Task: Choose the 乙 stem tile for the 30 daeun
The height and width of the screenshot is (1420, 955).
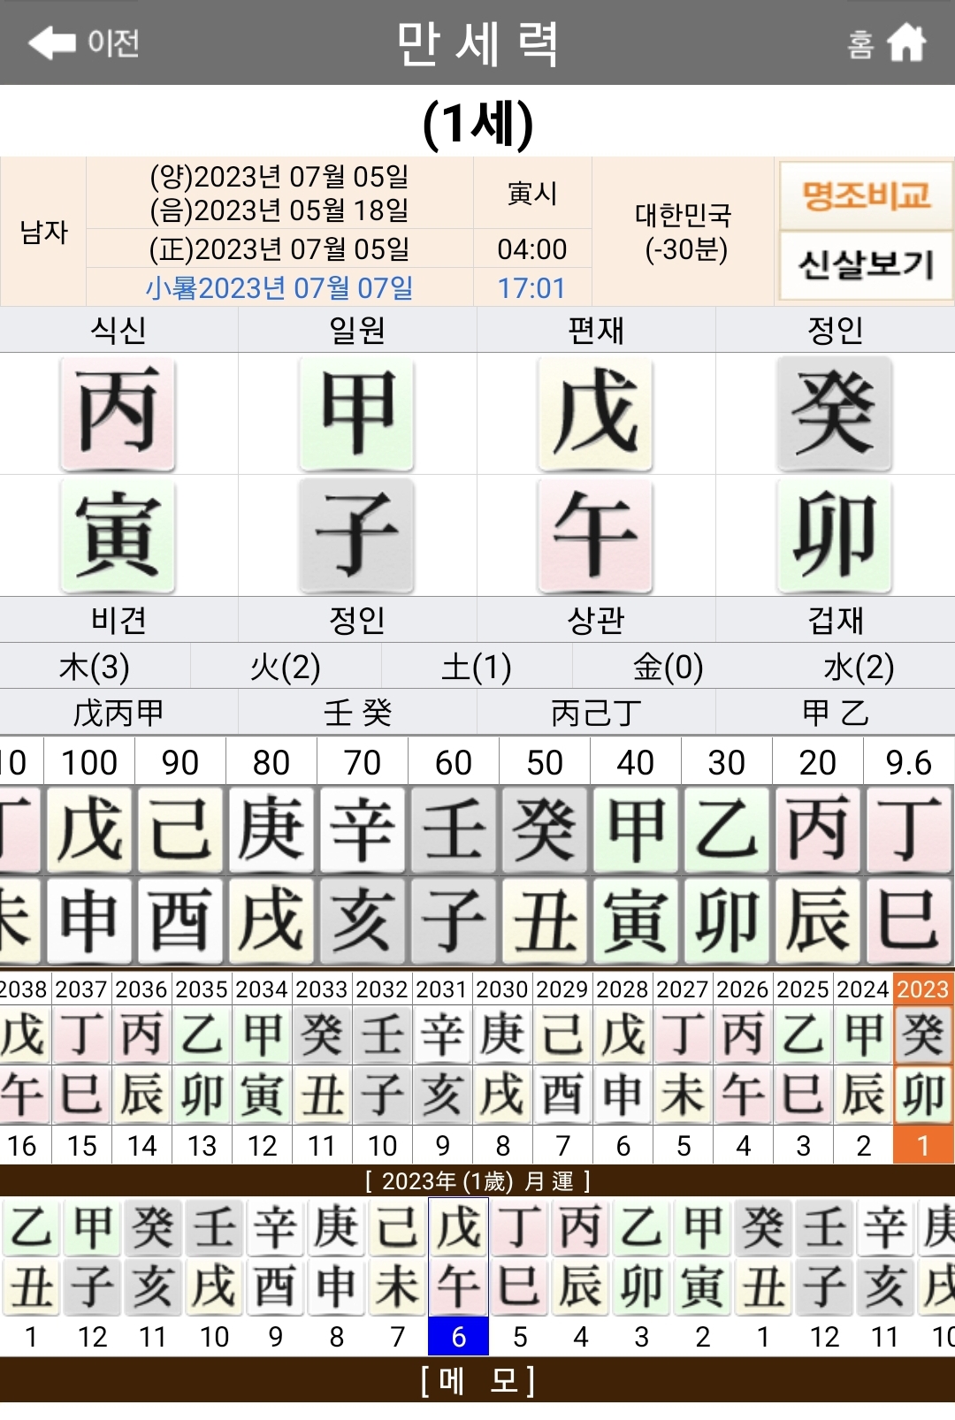Action: click(x=727, y=830)
